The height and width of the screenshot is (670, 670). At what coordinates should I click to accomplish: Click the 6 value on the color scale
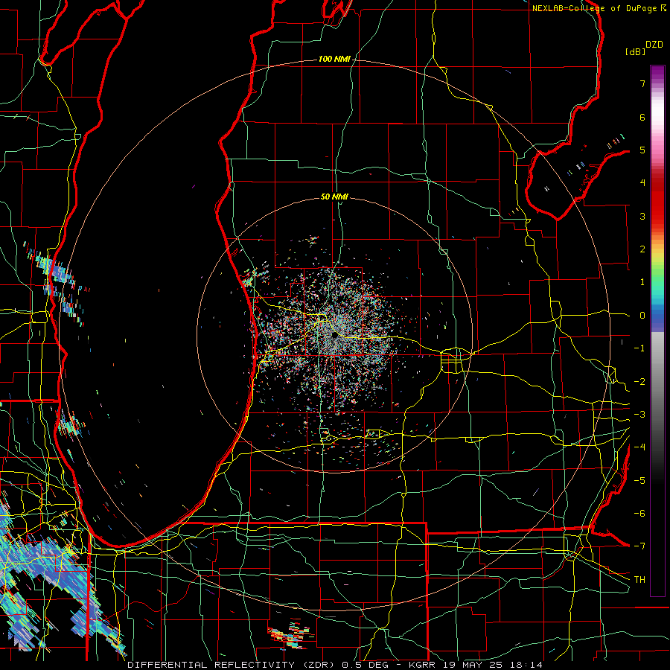(642, 117)
